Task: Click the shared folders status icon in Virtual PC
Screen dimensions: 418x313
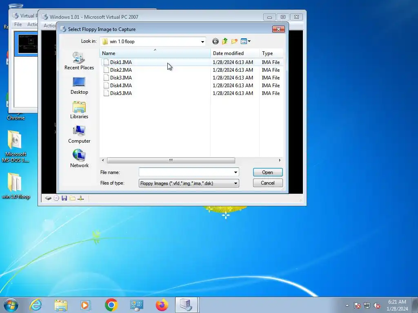Action: click(x=72, y=198)
